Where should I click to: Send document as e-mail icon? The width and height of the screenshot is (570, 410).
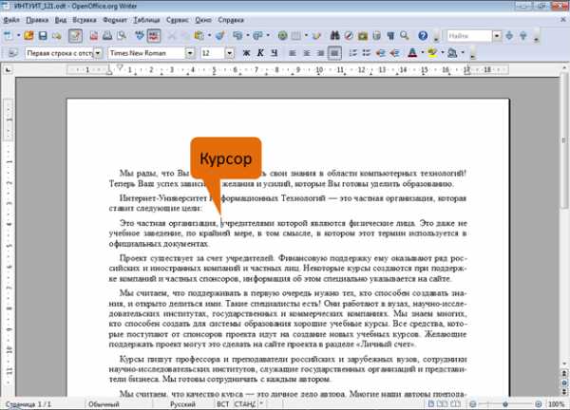[56, 35]
